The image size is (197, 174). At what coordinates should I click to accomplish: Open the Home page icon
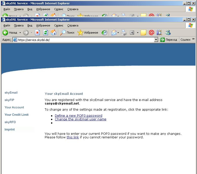(x=54, y=33)
